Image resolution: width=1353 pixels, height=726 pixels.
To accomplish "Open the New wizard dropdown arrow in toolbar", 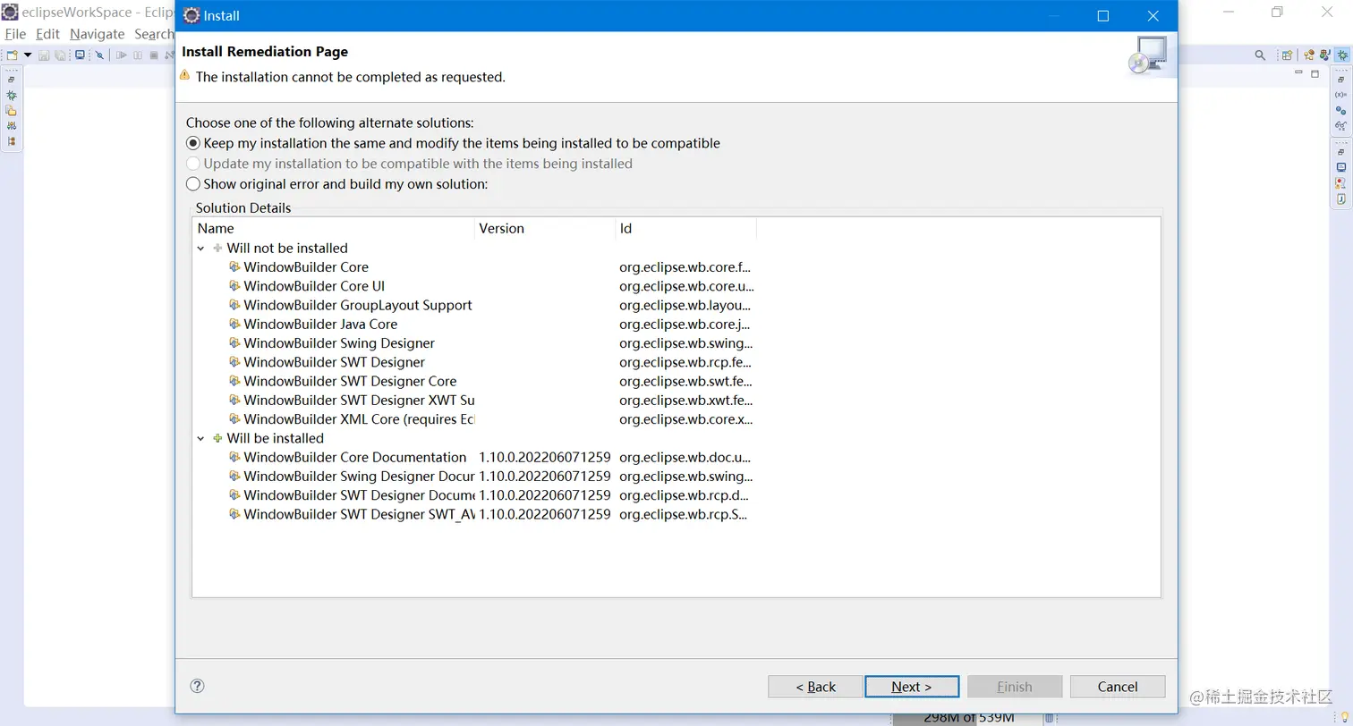I will coord(28,55).
